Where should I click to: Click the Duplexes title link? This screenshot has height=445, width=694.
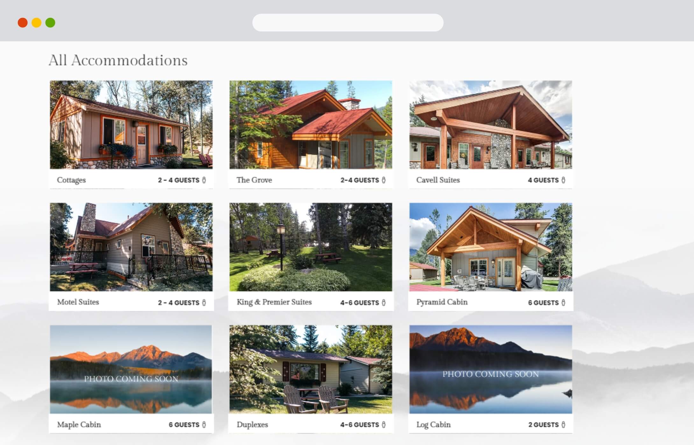pyautogui.click(x=252, y=424)
